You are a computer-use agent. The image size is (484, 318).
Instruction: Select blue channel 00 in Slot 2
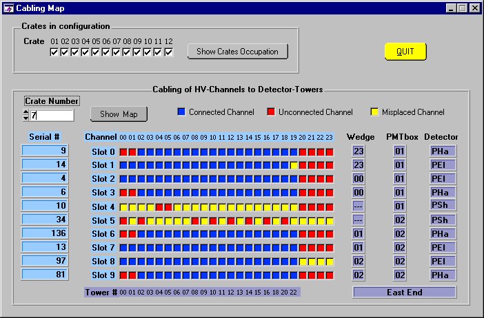[123, 179]
